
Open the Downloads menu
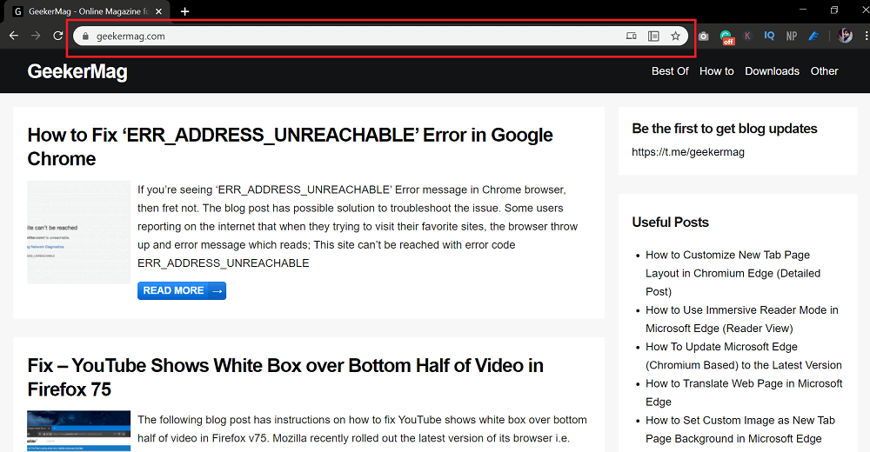[772, 71]
